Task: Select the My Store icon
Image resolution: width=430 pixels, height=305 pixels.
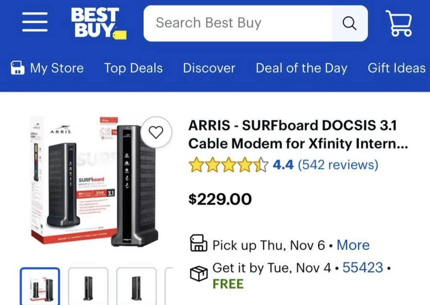Action: click(17, 68)
